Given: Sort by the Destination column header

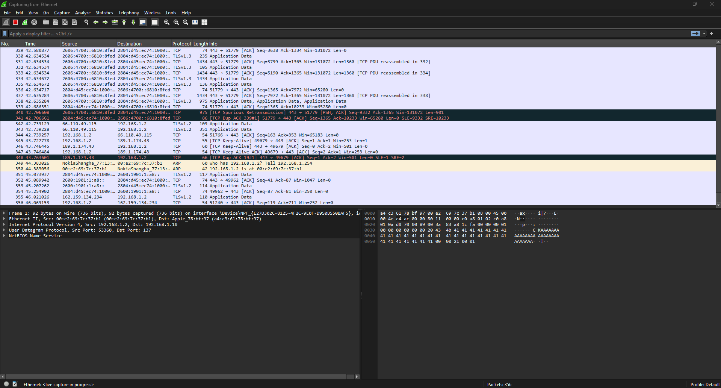Looking at the screenshot, I should point(144,44).
